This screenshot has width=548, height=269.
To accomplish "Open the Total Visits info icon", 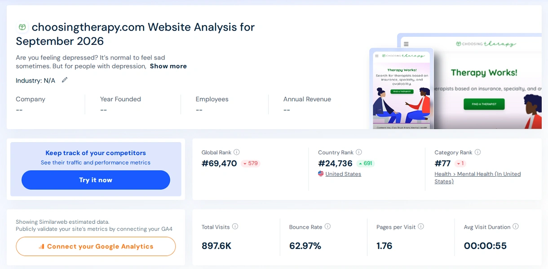I will point(235,226).
